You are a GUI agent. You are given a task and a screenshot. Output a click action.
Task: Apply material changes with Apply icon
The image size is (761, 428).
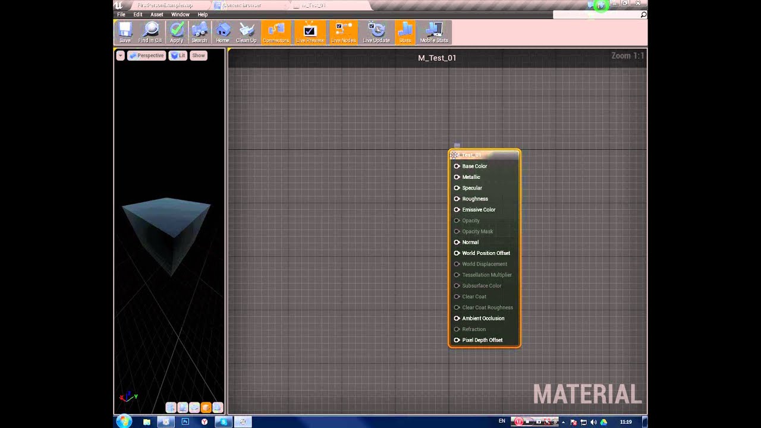tap(177, 32)
